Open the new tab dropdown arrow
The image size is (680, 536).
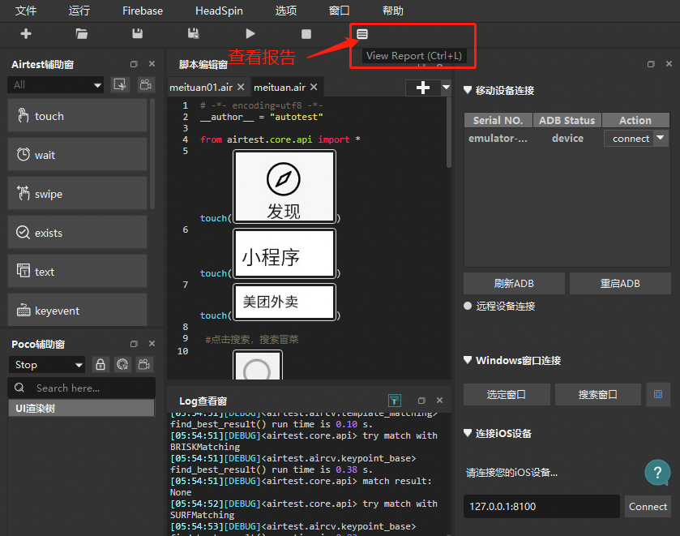(446, 88)
